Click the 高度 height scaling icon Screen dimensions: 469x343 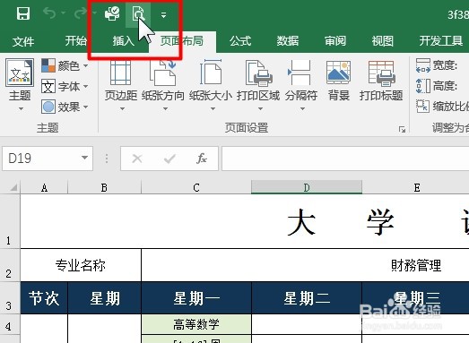point(423,86)
